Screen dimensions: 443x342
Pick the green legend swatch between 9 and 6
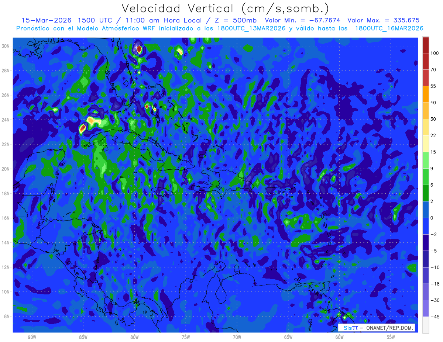(x=426, y=177)
